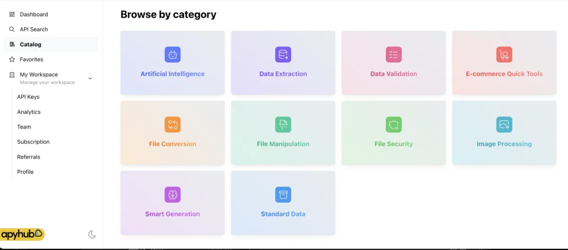Open the Subscription page link
This screenshot has height=250, width=568.
[33, 142]
